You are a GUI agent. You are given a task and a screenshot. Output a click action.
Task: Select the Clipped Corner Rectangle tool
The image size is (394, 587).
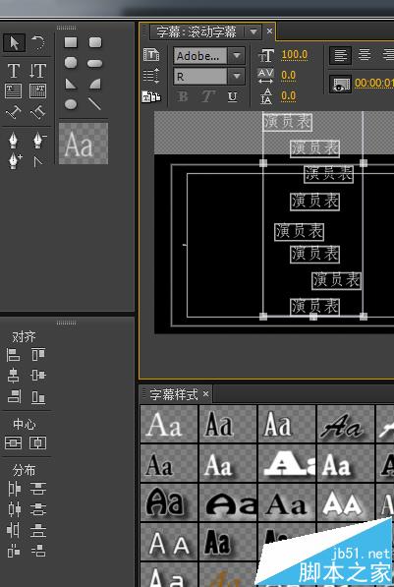71,63
